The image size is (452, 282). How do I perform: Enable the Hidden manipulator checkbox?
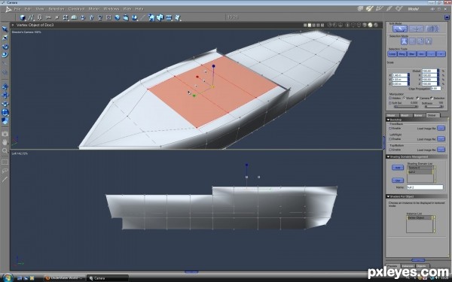(390, 98)
